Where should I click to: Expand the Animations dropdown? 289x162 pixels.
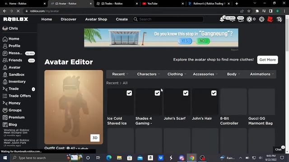click(x=262, y=74)
